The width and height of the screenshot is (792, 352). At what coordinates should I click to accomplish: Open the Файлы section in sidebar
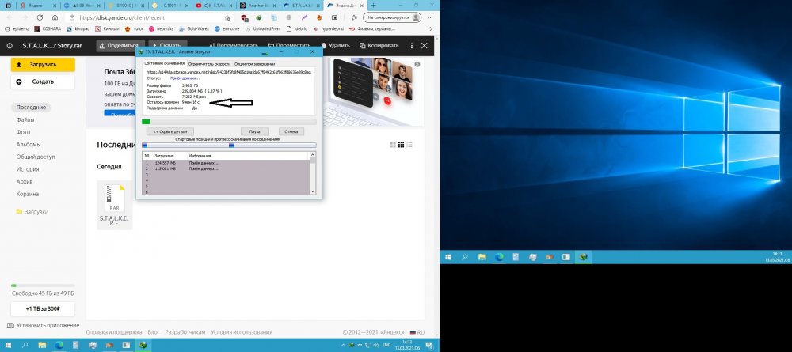tap(25, 119)
